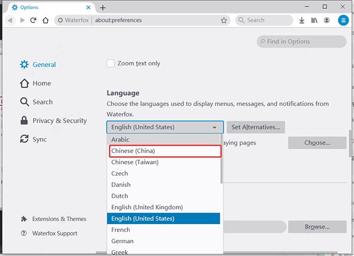Click the Search magnifier icon in sidebar
The height and width of the screenshot is (256, 354).
tap(24, 102)
